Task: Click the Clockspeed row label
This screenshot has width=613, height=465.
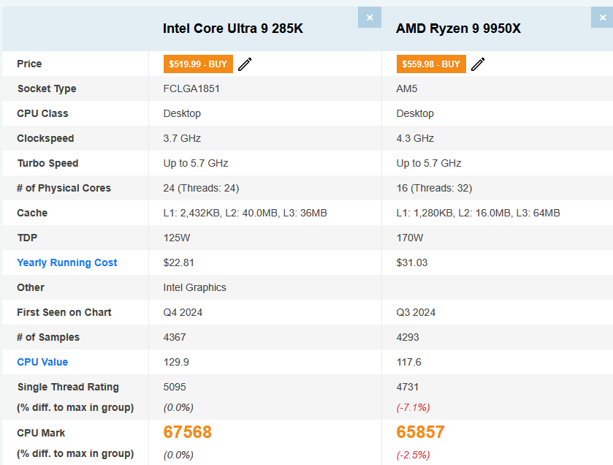Action: pos(45,138)
